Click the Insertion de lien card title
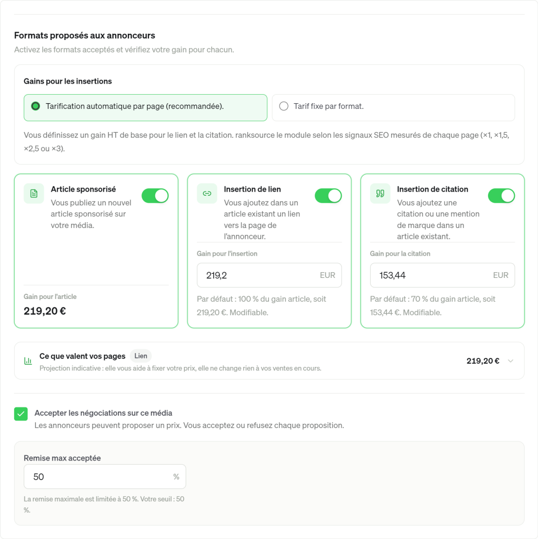 (x=252, y=189)
